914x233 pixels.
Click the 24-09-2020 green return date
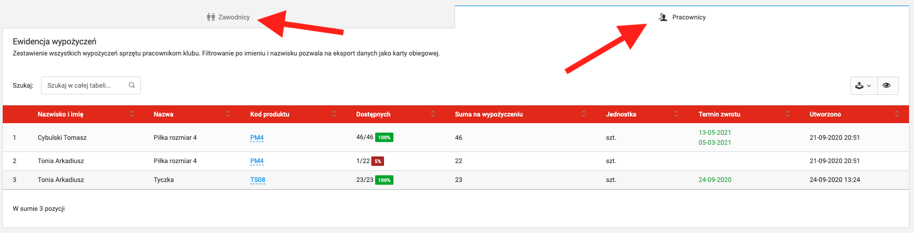pyautogui.click(x=715, y=180)
